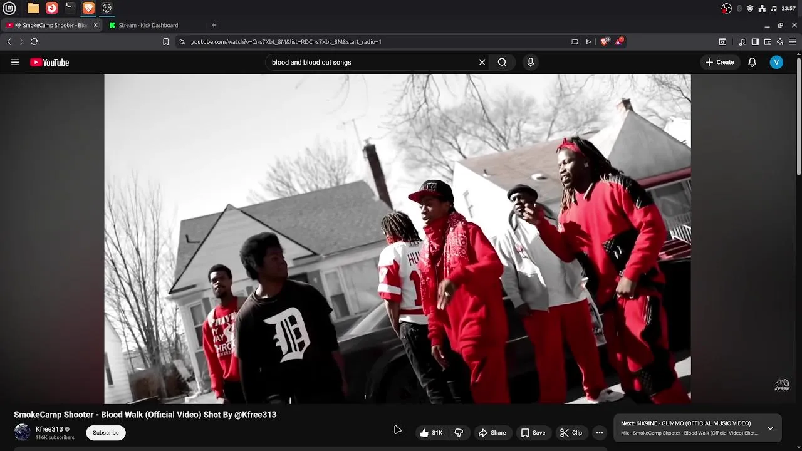Focus the youtube.com address bar
Image resolution: width=802 pixels, height=451 pixels.
coord(286,42)
